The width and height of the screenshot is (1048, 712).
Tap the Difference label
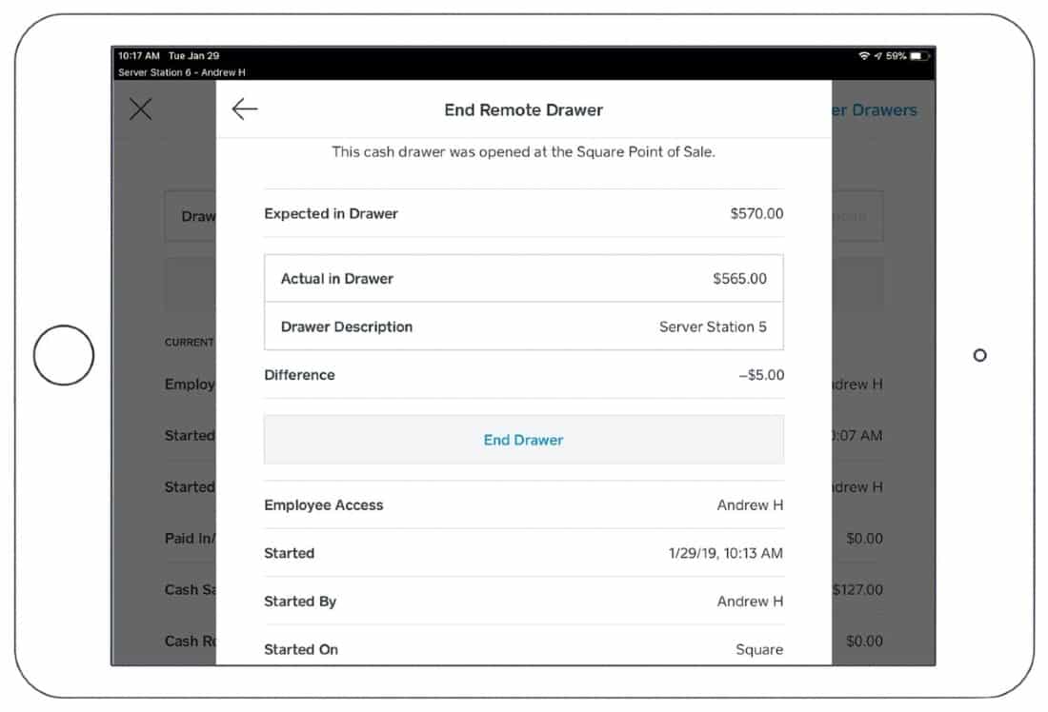point(299,375)
